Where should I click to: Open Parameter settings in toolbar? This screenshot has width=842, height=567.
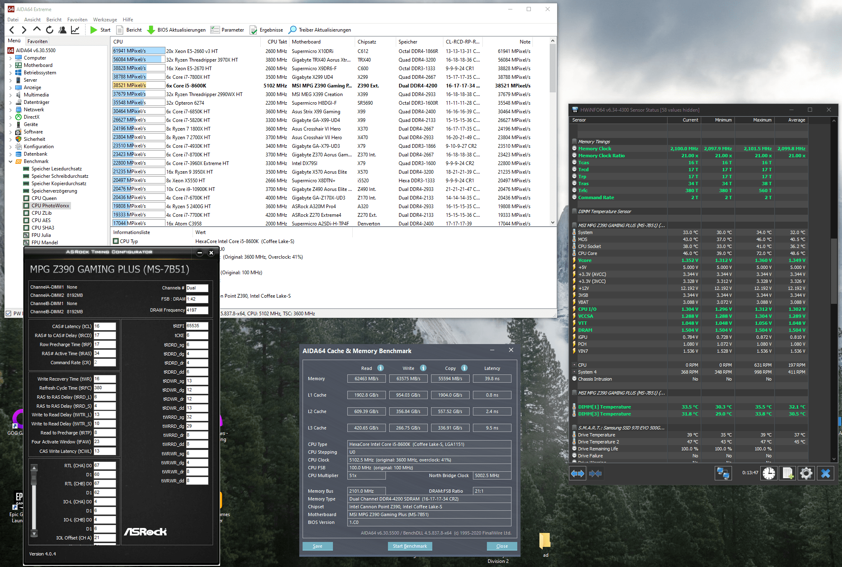[227, 30]
